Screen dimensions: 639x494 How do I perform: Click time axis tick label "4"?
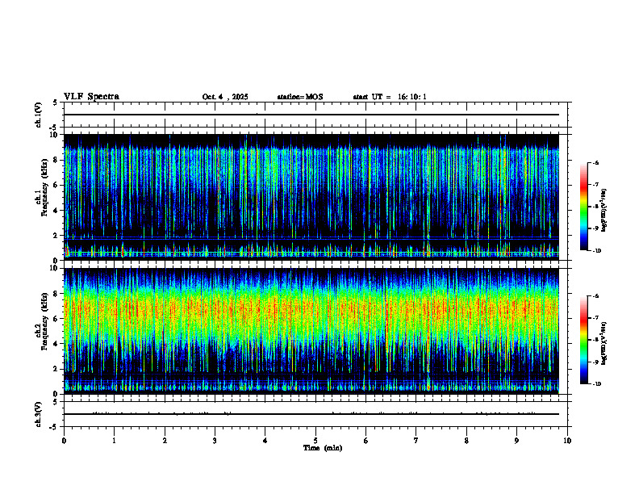click(x=265, y=441)
